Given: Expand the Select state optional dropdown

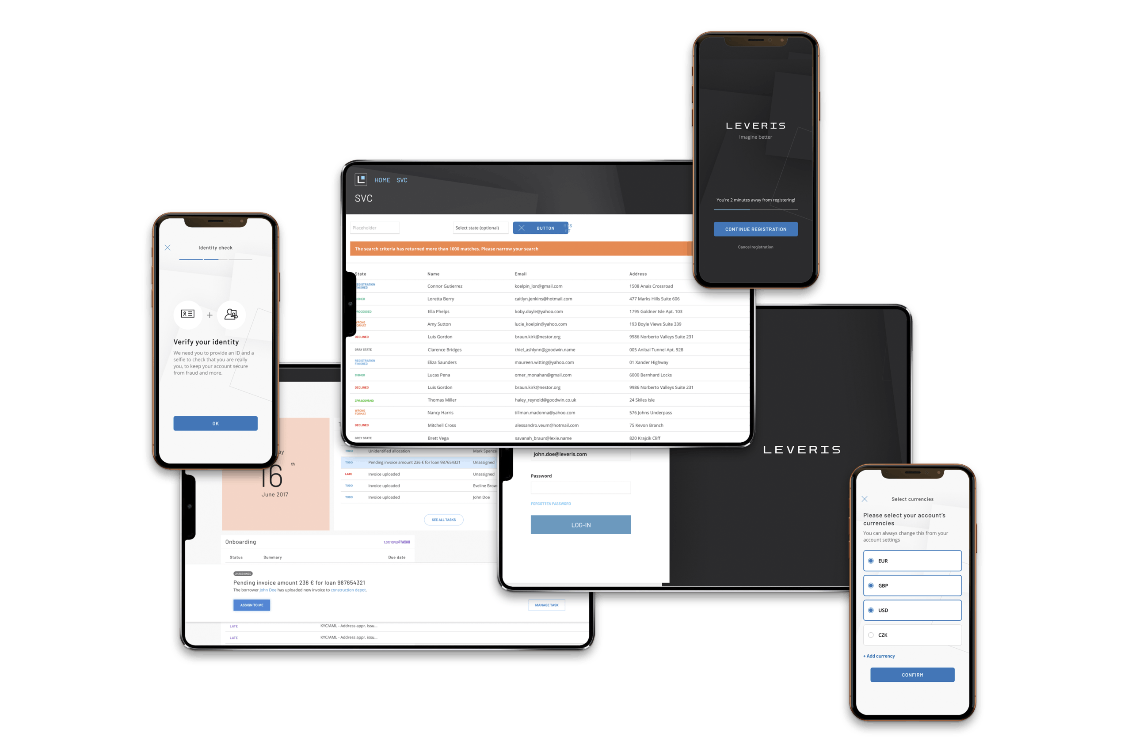Looking at the screenshot, I should pos(479,227).
